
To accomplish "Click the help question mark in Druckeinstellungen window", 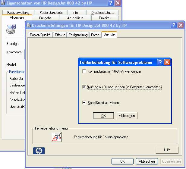I will (174, 25).
